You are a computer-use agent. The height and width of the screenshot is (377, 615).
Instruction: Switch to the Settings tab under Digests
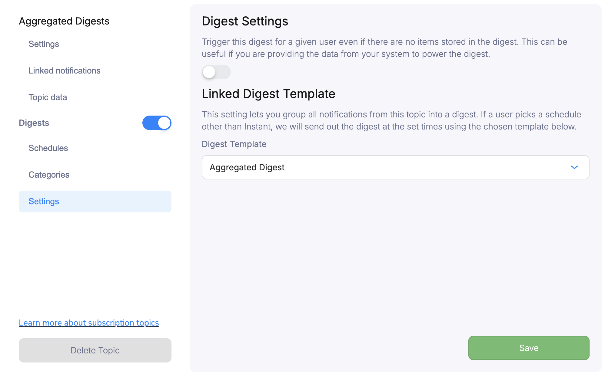(x=44, y=201)
